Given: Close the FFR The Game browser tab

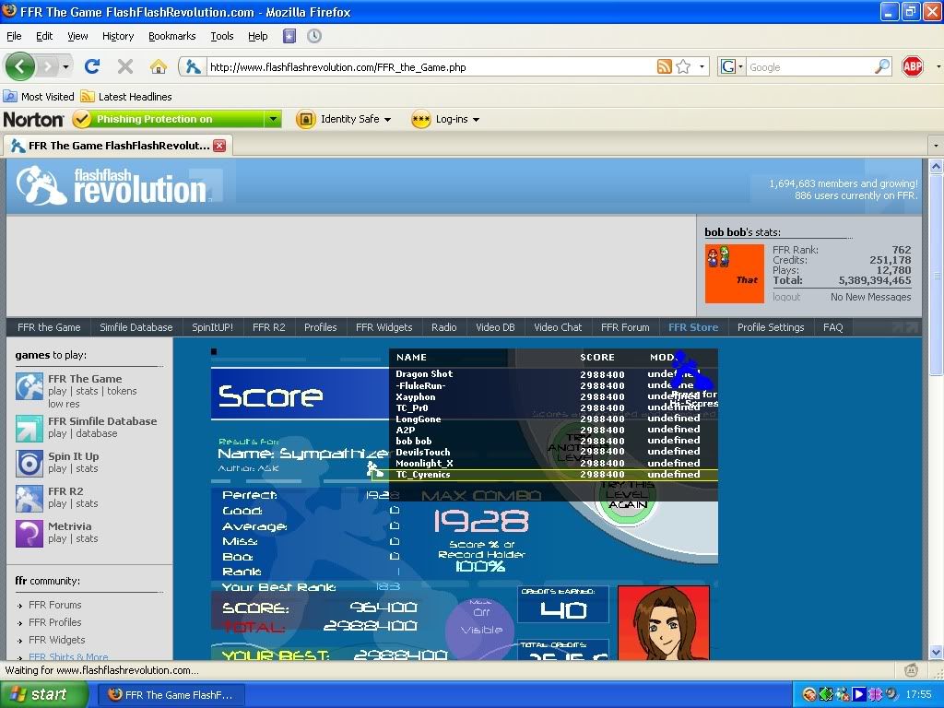Looking at the screenshot, I should 219,146.
